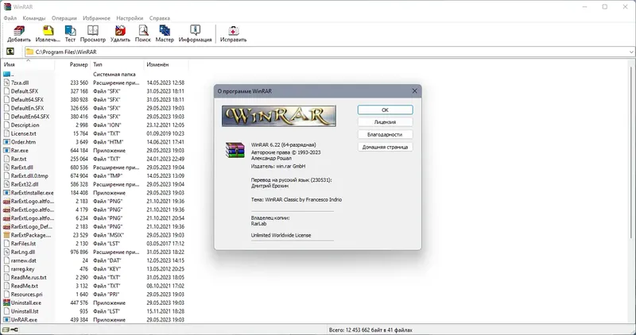Image resolution: width=636 pixels, height=335 pixels.
Task: Select rarnew.dat file name
Action: [24, 260]
